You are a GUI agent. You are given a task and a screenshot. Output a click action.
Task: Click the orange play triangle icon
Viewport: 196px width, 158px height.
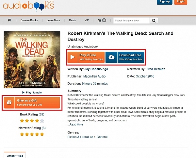73,57
